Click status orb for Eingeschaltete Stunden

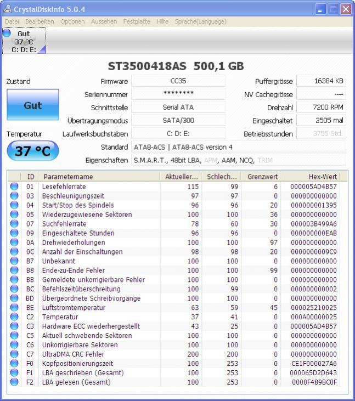pyautogui.click(x=14, y=233)
